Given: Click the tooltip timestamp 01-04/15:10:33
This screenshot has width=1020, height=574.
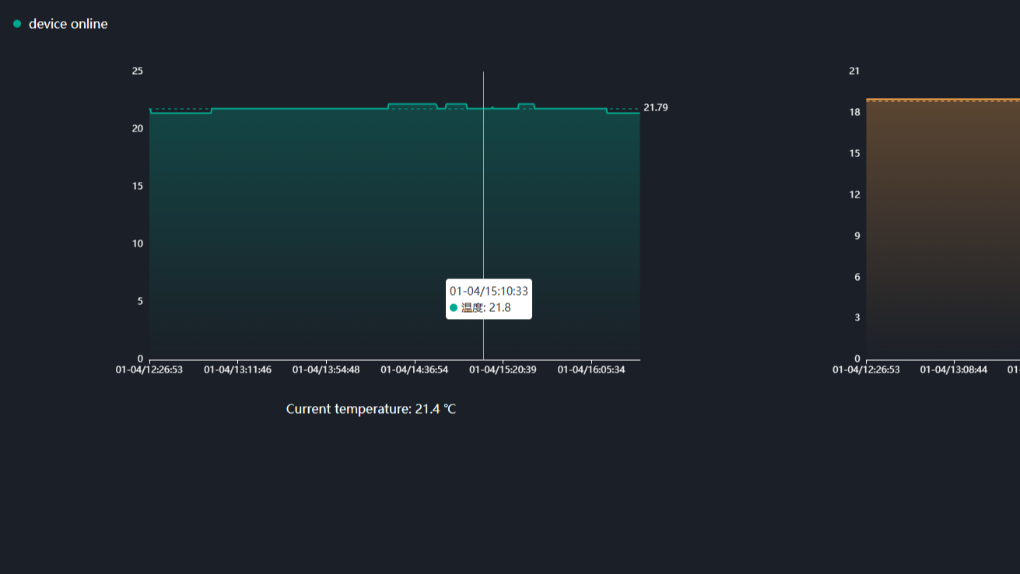Looking at the screenshot, I should pyautogui.click(x=489, y=291).
